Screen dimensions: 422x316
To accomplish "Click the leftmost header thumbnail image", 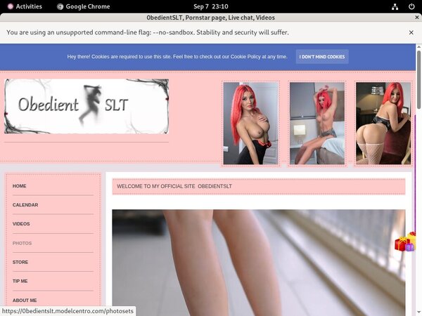I will (x=251, y=124).
